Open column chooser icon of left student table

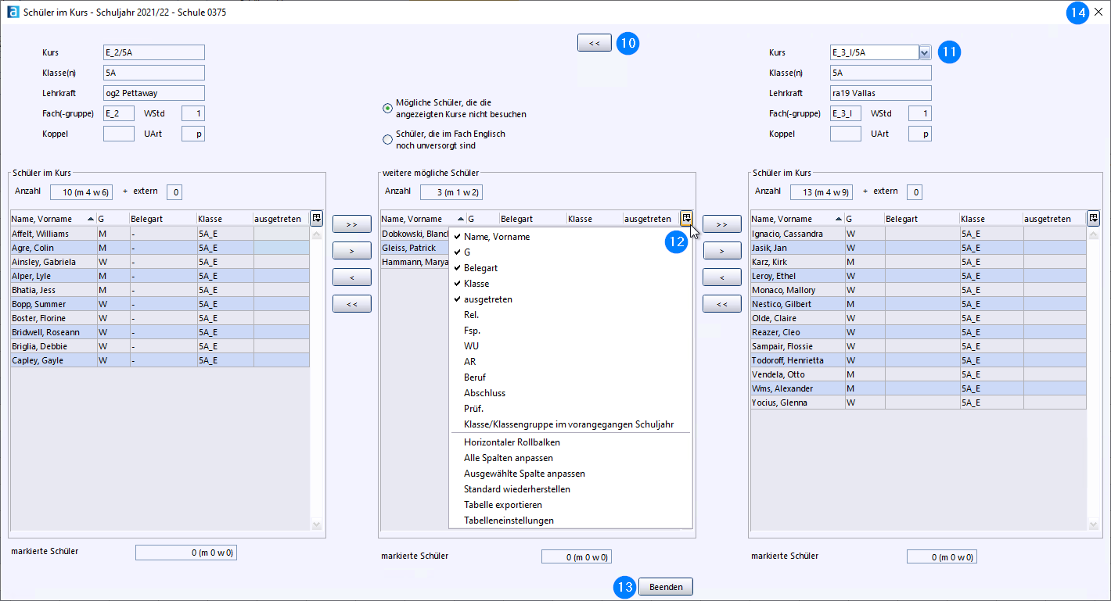(316, 219)
